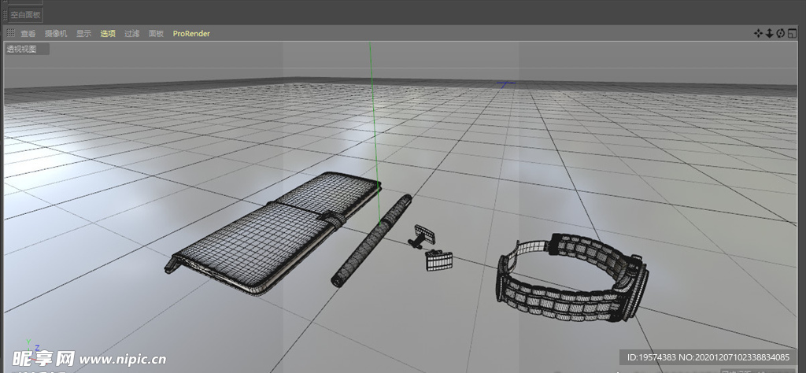Screen dimensions: 806x373
Task: Select the pen model in viewport
Action: 370,242
